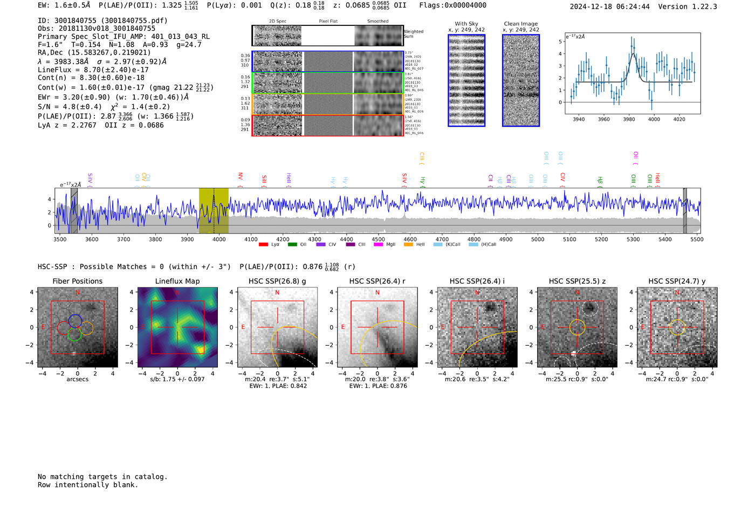Image resolution: width=755 pixels, height=514 pixels.
Task: Click the green fiber circle in Fiber Positions
Action: [x=74, y=334]
